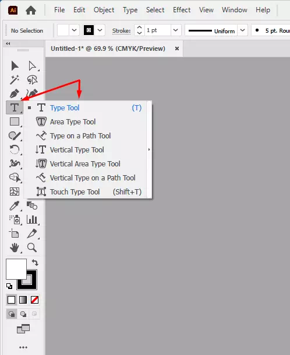Image resolution: width=290 pixels, height=355 pixels.
Task: Open the Select menu
Action: [155, 10]
